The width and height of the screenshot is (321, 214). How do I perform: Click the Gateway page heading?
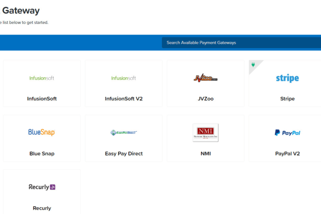point(21,10)
